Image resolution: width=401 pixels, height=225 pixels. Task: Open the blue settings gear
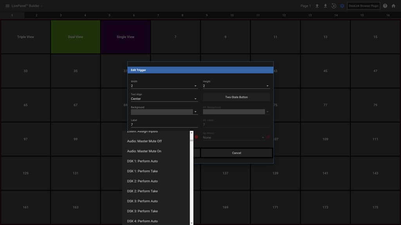(342, 6)
